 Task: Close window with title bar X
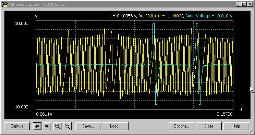coord(250,4)
